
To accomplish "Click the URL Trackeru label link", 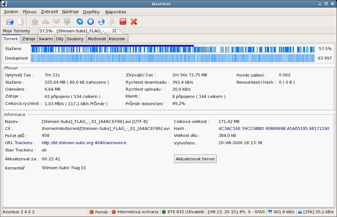I will coord(20,143).
